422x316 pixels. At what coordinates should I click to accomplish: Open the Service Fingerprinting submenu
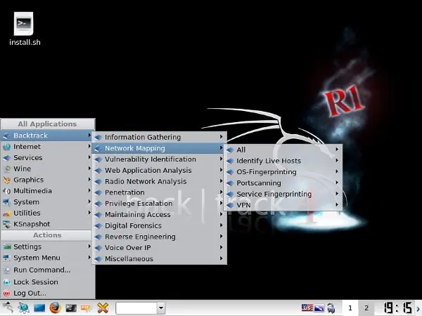coord(283,194)
